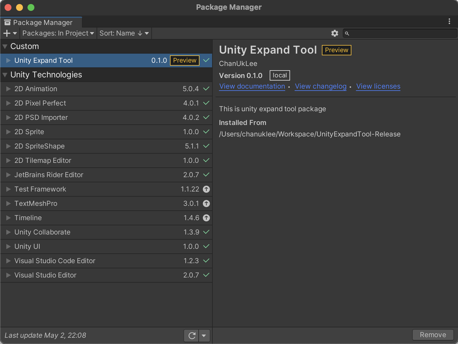Collapse the Custom group

pyautogui.click(x=5, y=46)
